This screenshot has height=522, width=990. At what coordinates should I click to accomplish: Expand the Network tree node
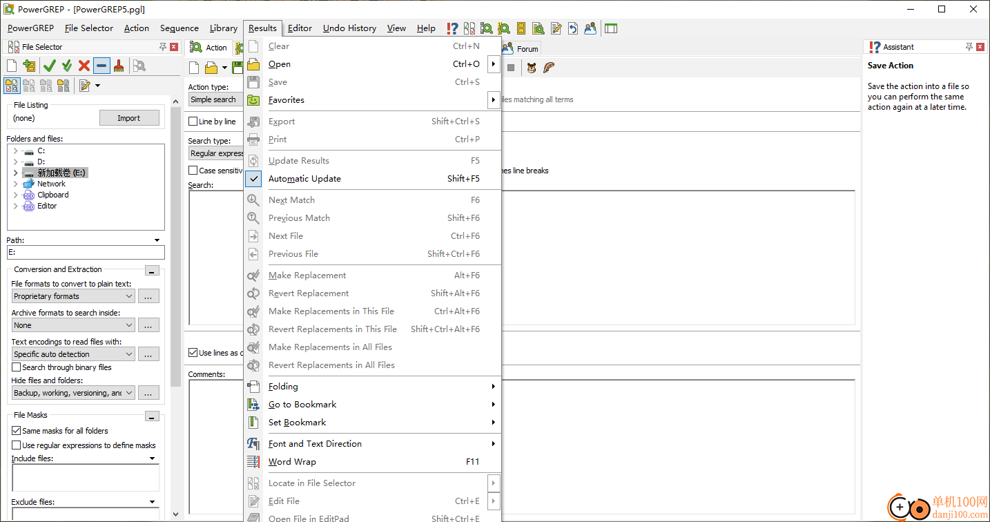click(x=15, y=184)
